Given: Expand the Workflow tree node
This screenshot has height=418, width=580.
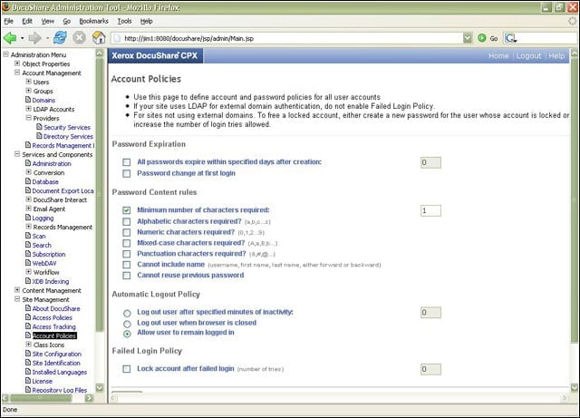Looking at the screenshot, I should click(x=28, y=272).
